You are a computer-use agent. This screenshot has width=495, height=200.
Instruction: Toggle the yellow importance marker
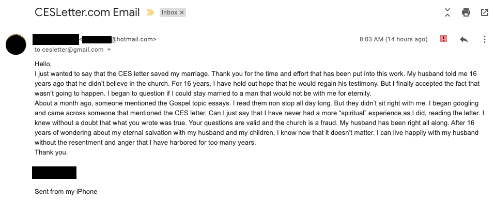(150, 12)
